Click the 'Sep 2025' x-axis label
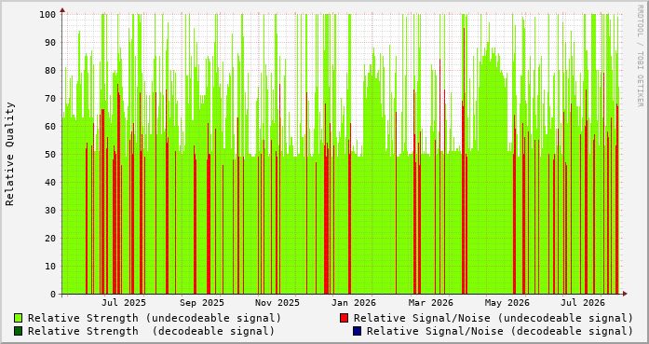Image resolution: width=649 pixels, height=344 pixels. 202,303
